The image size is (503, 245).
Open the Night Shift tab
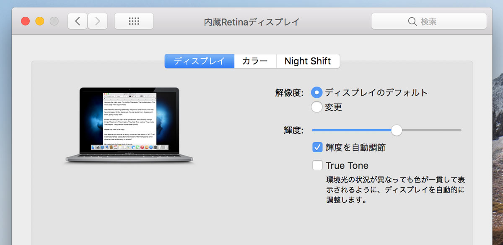tap(308, 61)
